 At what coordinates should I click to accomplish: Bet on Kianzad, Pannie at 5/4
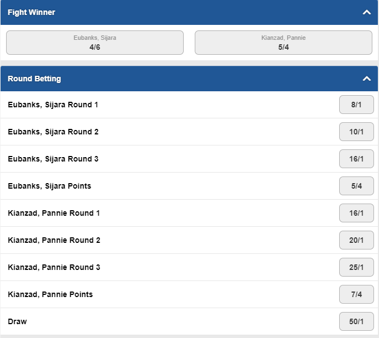click(x=283, y=43)
